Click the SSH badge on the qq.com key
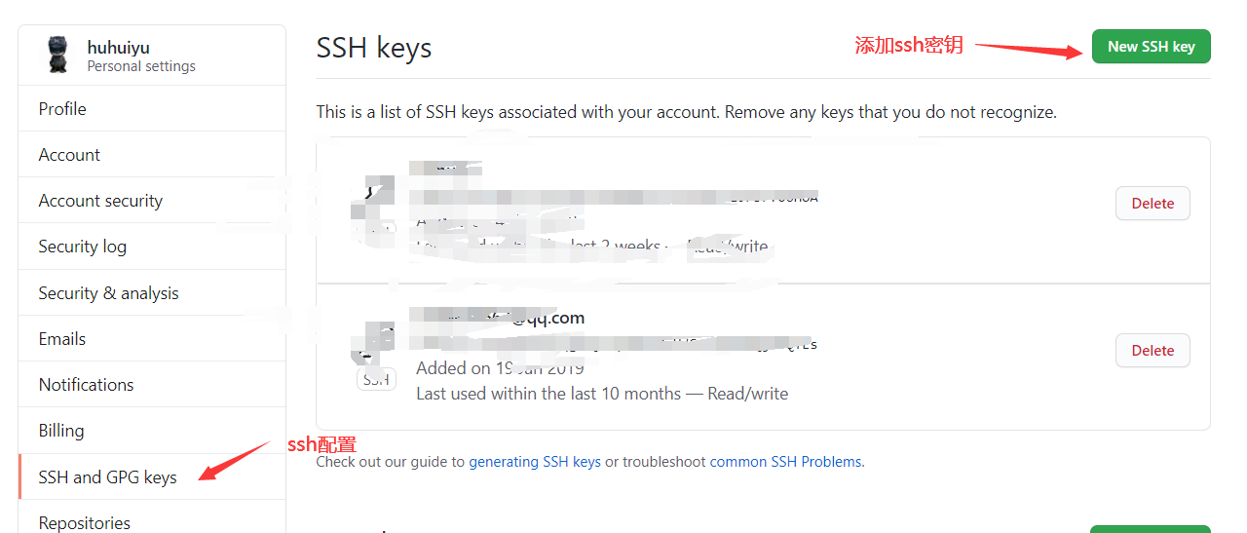The height and width of the screenshot is (533, 1247). tap(376, 380)
